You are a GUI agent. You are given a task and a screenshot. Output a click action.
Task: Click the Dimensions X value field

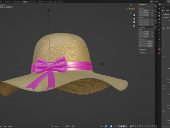coord(146,41)
